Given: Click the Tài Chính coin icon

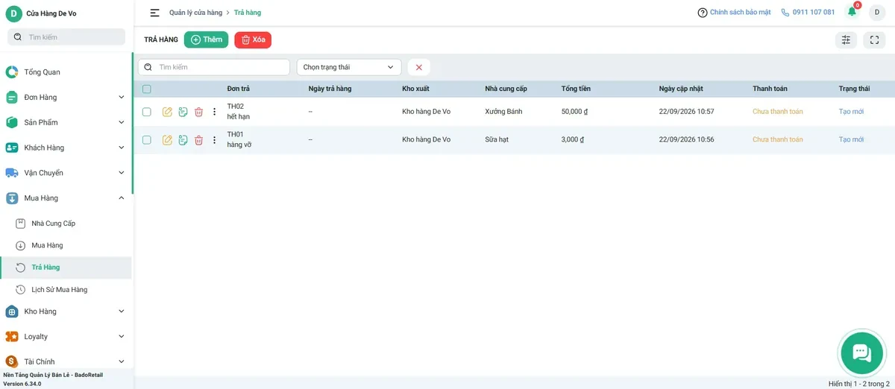Looking at the screenshot, I should pyautogui.click(x=12, y=361).
